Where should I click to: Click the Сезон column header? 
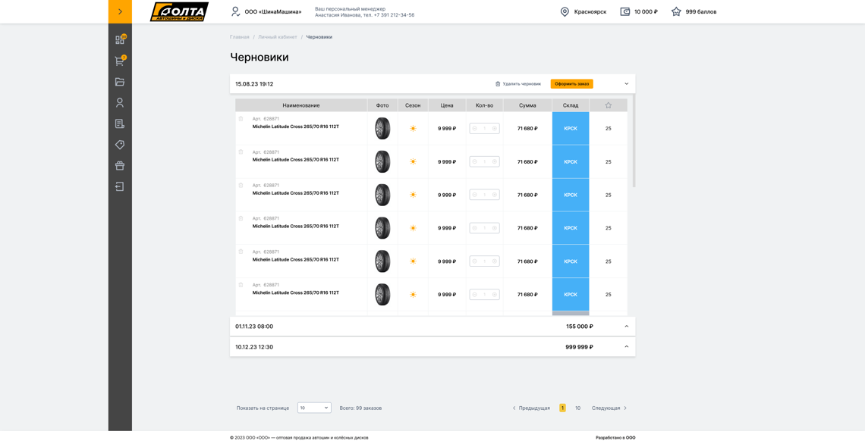pyautogui.click(x=413, y=105)
